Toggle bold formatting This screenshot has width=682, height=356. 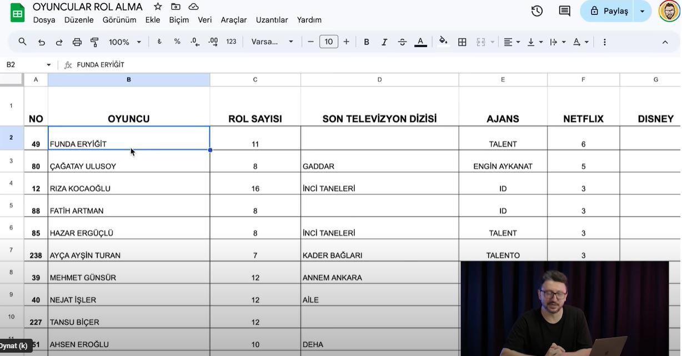[367, 42]
